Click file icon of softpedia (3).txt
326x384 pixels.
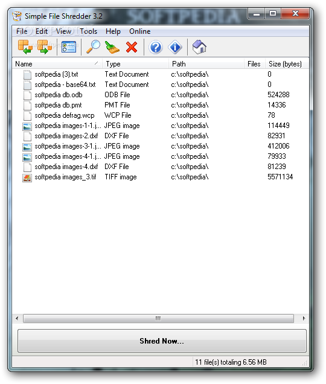point(27,74)
